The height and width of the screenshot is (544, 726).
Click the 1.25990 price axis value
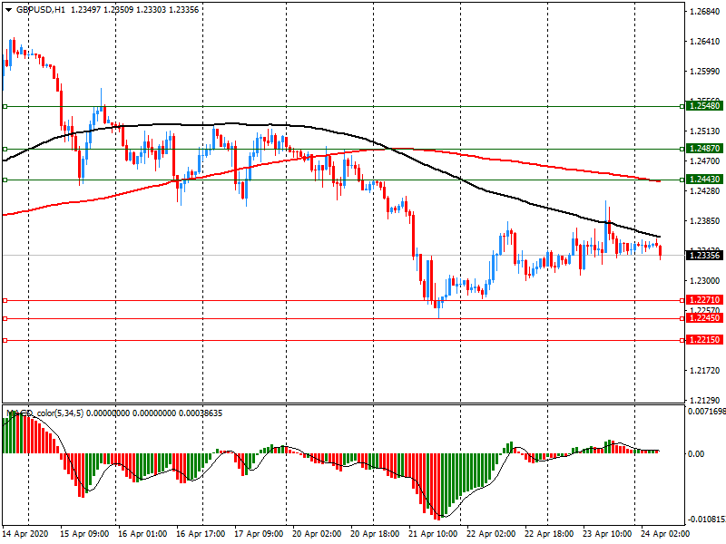pyautogui.click(x=705, y=72)
